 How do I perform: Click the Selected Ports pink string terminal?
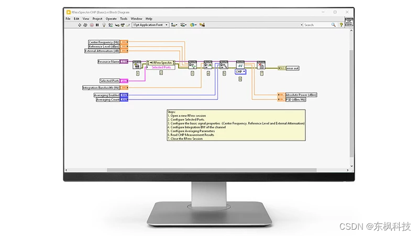[x=124, y=81]
